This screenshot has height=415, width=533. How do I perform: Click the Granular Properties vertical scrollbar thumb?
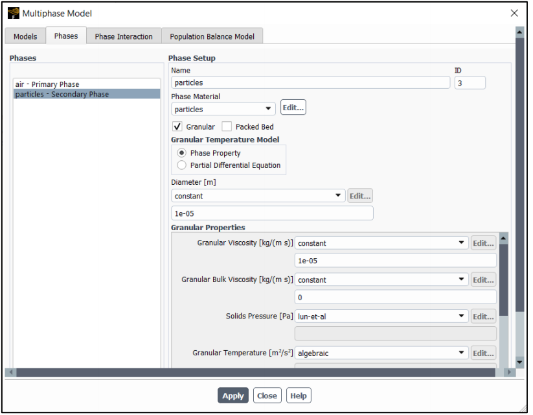504,280
